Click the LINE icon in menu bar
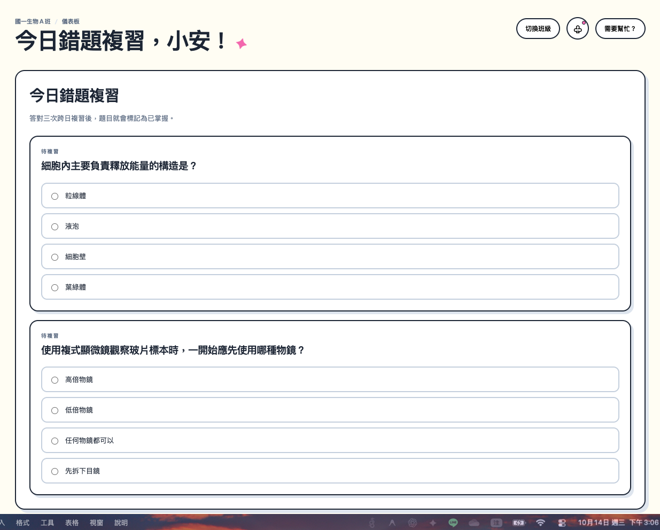 pos(453,523)
